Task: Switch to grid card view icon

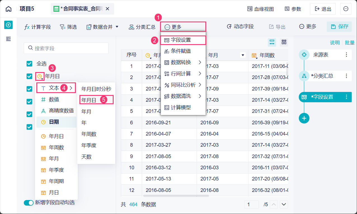Action: [x=284, y=42]
